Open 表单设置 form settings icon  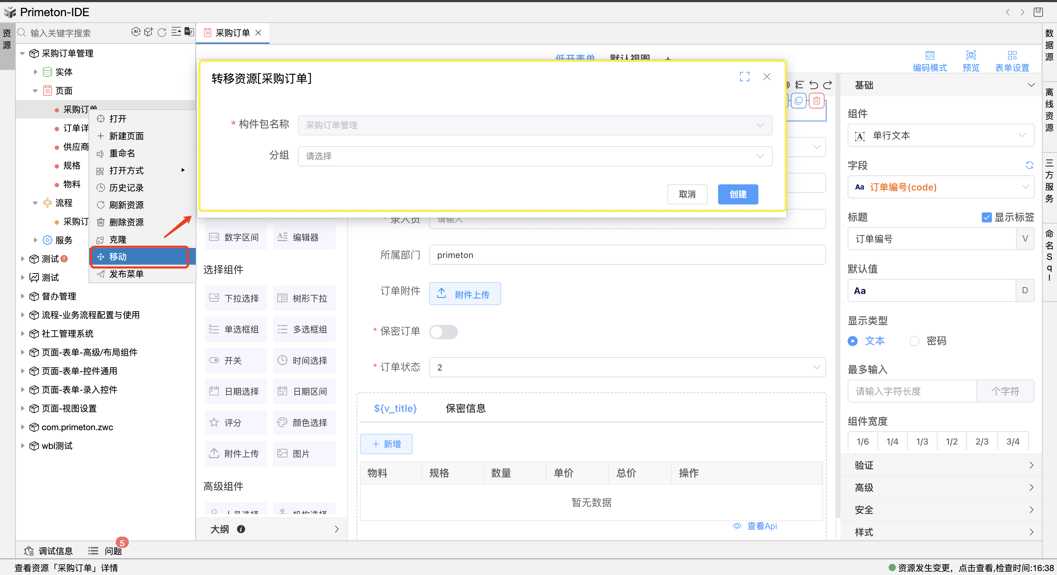point(1012,55)
